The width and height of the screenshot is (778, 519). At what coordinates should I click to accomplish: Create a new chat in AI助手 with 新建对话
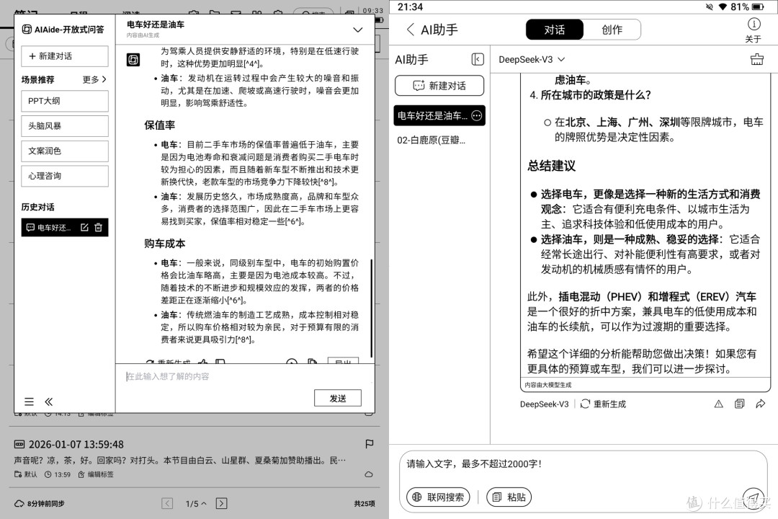click(439, 86)
